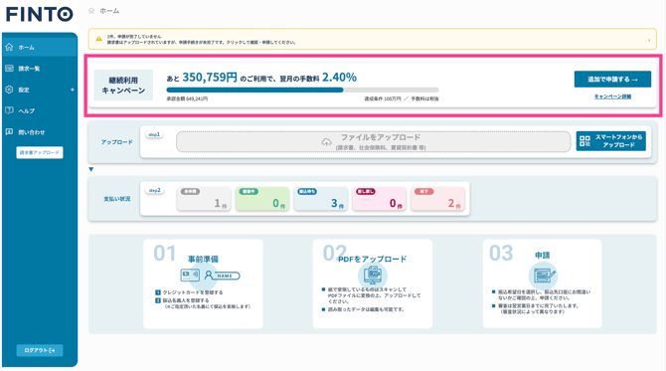
Task: Click the 振込名義人を登録する text
Action: pyautogui.click(x=186, y=300)
